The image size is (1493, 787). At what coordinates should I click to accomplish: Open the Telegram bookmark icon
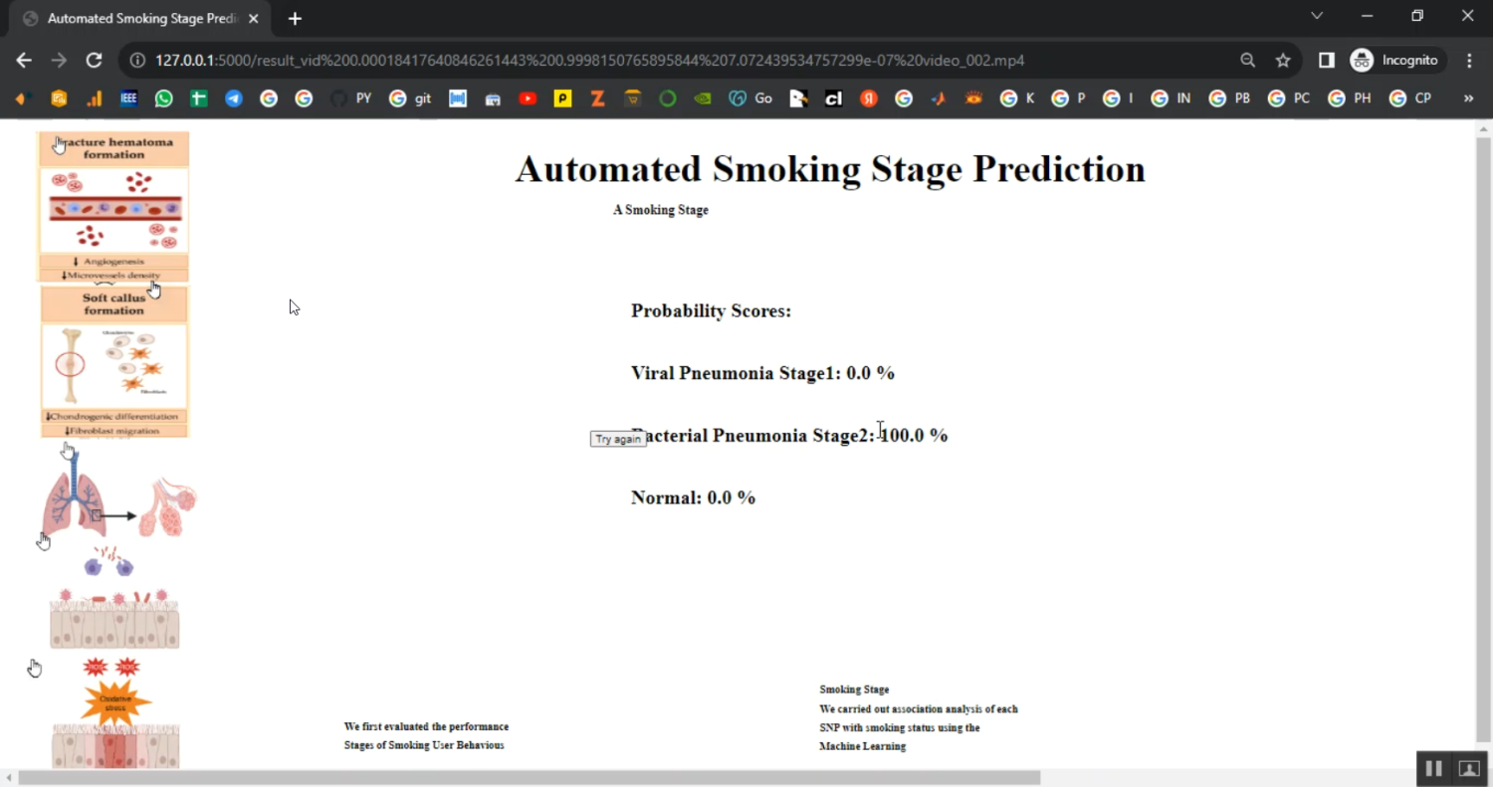click(233, 98)
